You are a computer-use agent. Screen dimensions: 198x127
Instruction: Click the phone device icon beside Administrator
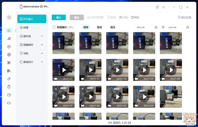(21, 7)
